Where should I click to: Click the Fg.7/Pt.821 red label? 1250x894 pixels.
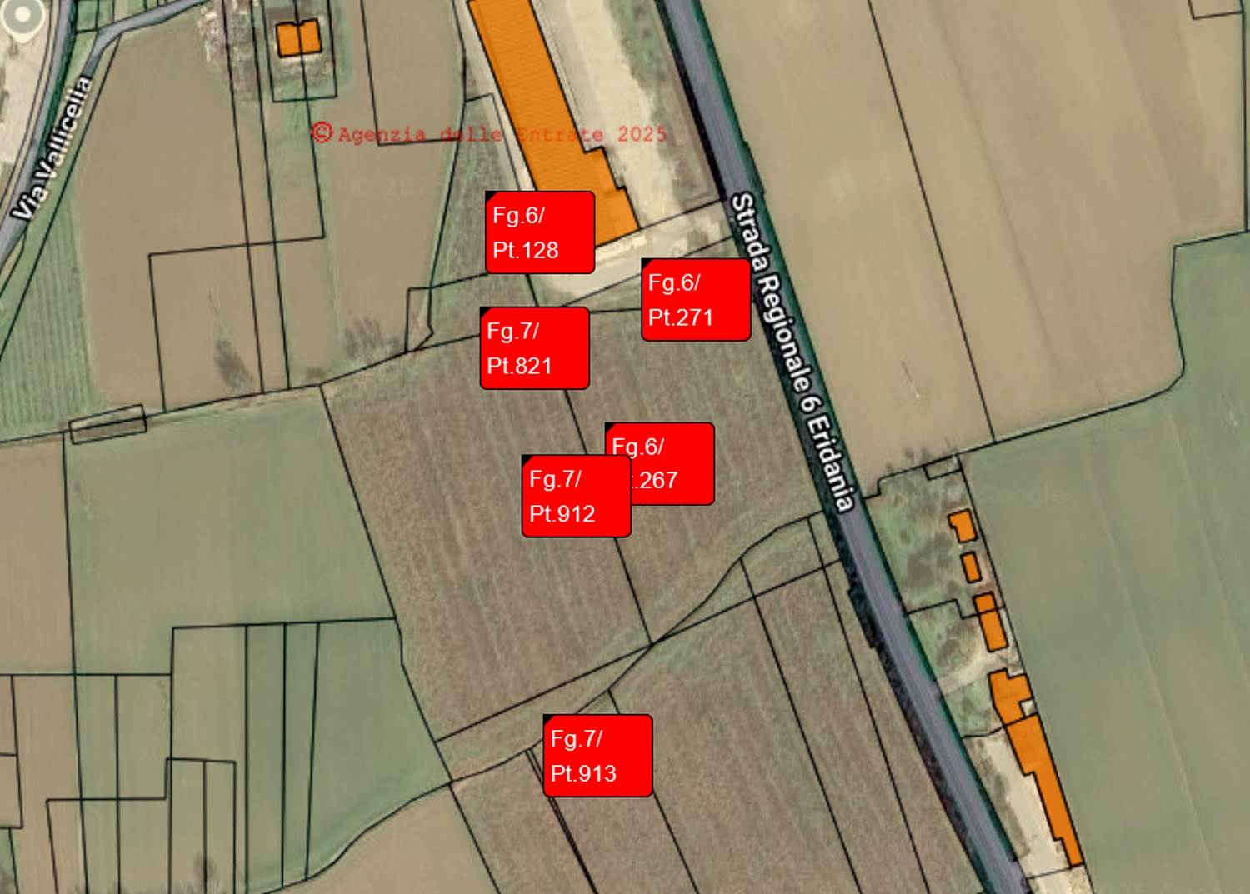535,347
